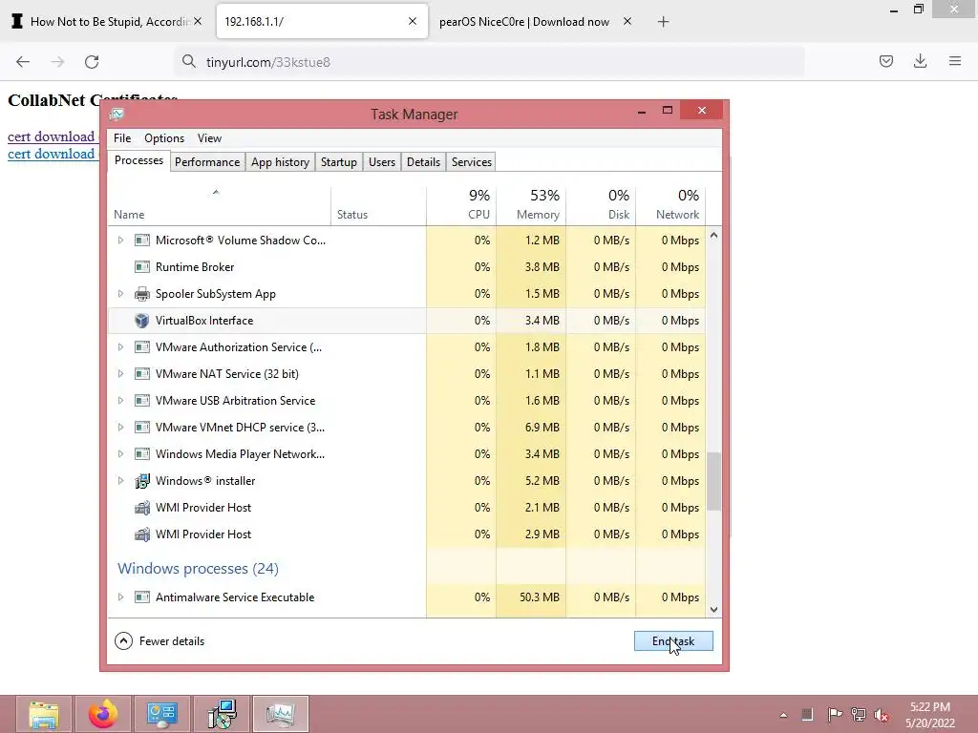Image resolution: width=978 pixels, height=733 pixels.
Task: Sort processes by CPU column
Action: pyautogui.click(x=461, y=206)
